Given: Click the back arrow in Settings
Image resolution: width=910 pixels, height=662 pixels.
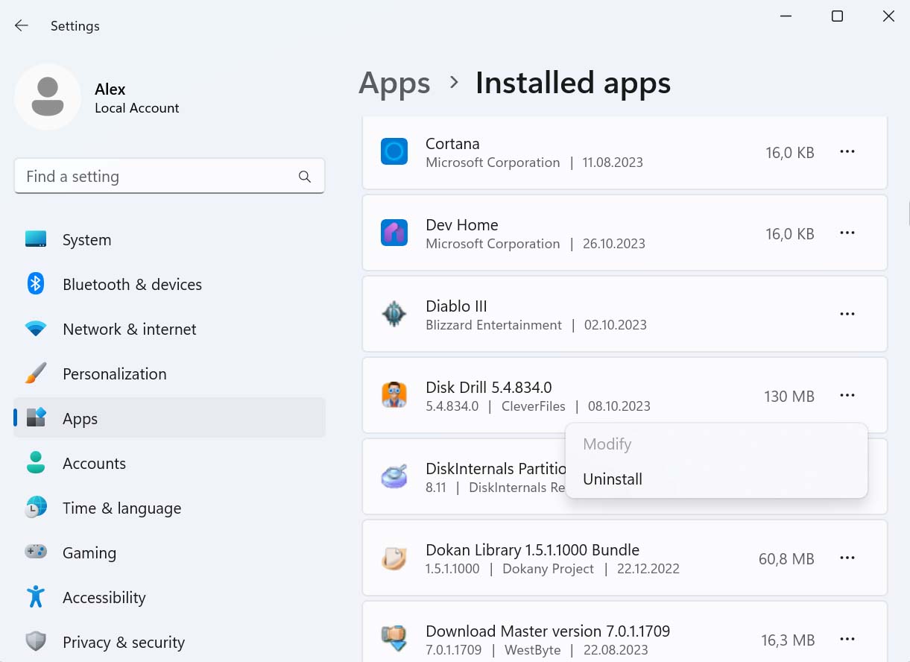Looking at the screenshot, I should click(x=21, y=25).
